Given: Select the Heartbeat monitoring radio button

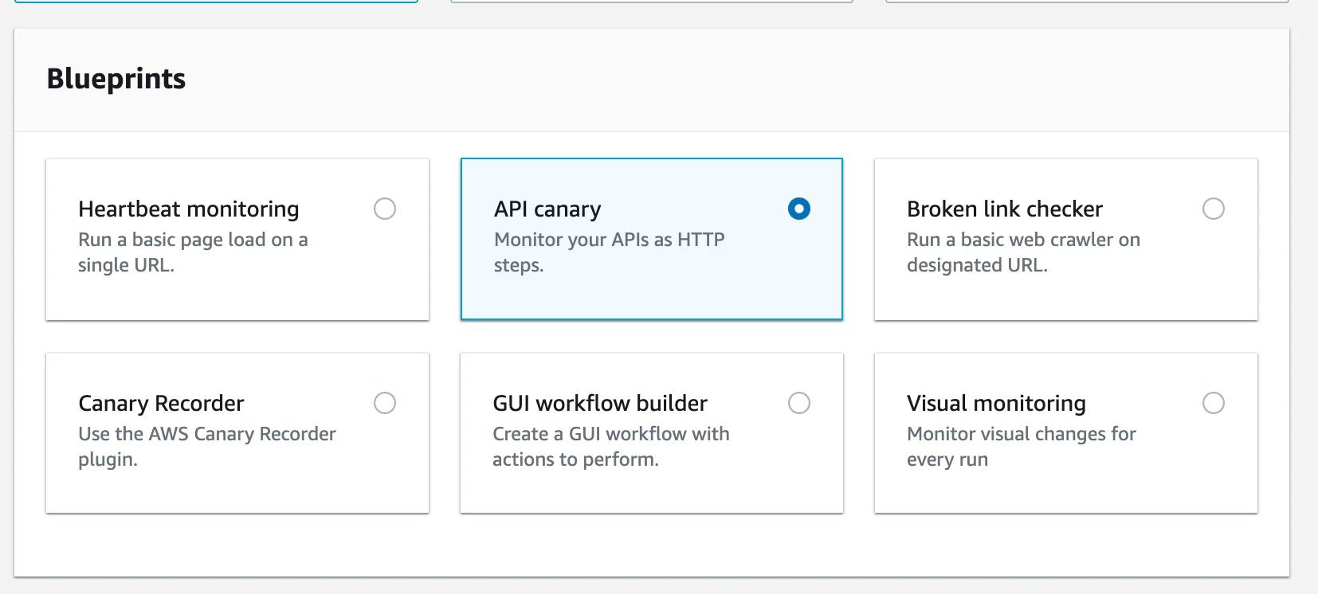Looking at the screenshot, I should (x=385, y=209).
